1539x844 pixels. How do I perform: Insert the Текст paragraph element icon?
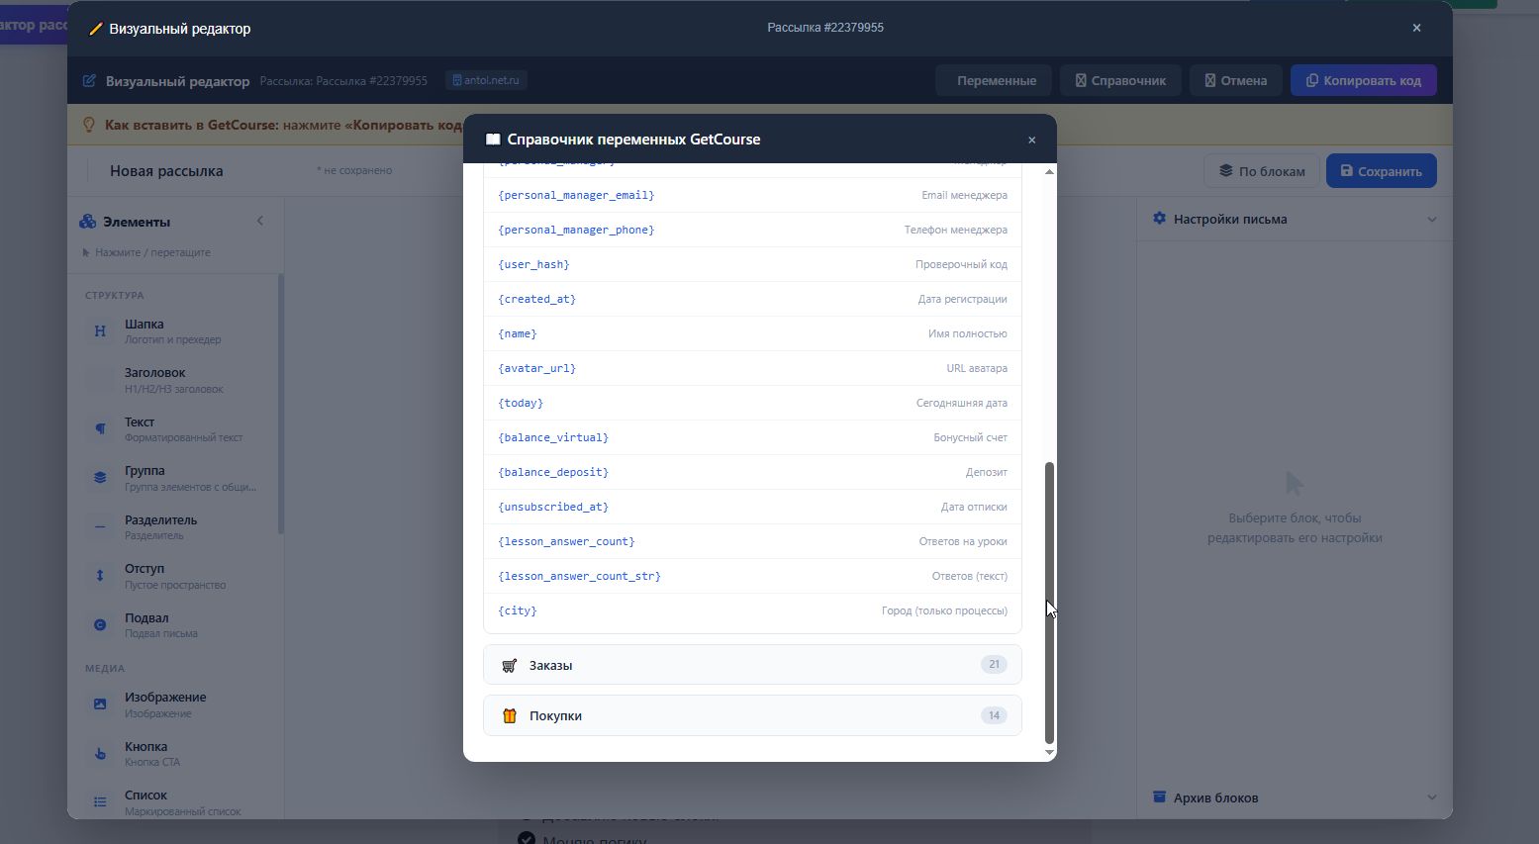100,428
